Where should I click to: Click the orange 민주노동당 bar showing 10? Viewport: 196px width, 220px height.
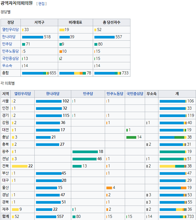61,51
